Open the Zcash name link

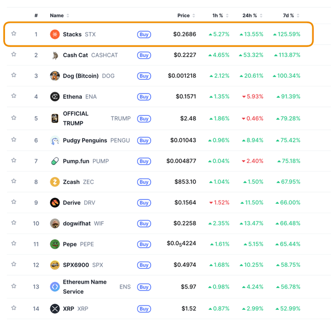coord(71,182)
